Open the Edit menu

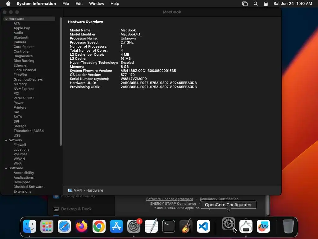(x=79, y=4)
